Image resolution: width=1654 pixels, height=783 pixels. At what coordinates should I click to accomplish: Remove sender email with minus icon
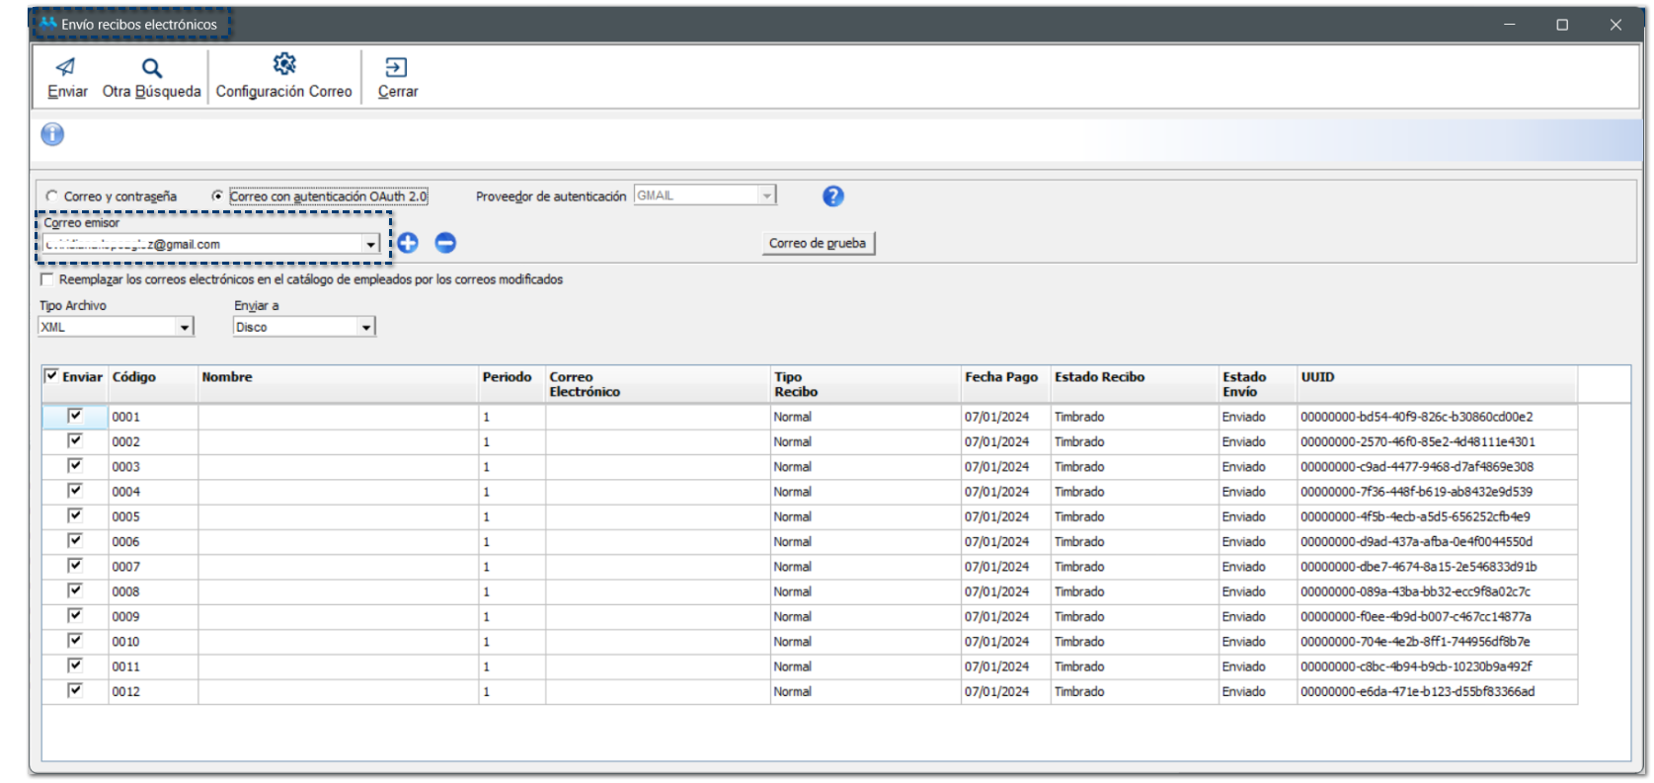click(445, 243)
